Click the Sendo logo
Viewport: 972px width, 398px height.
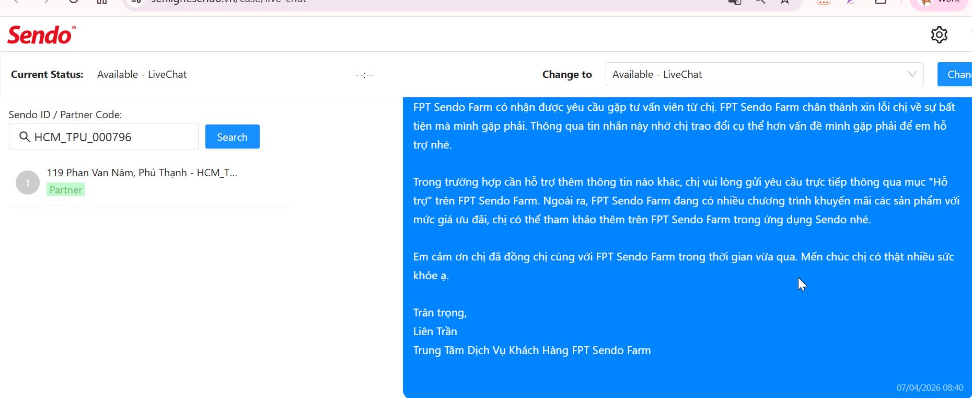(41, 35)
